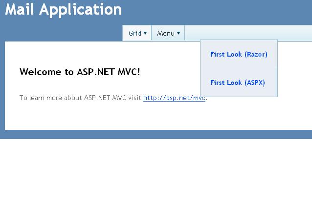The image size is (312, 206).
Task: Follow the http://asp.net/mvc link
Action: tap(174, 98)
